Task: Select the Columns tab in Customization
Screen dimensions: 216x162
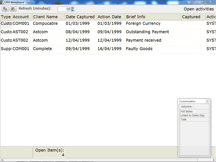Action: point(186,107)
